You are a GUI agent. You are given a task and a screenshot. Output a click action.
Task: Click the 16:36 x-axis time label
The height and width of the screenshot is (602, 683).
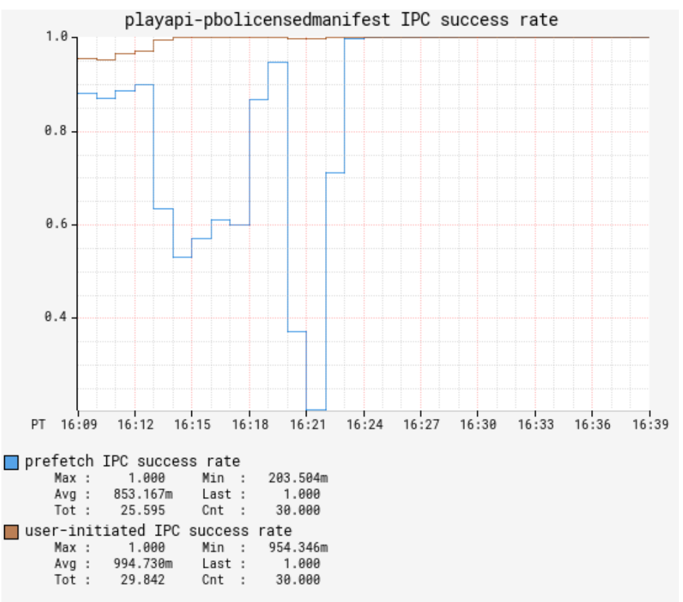592,424
